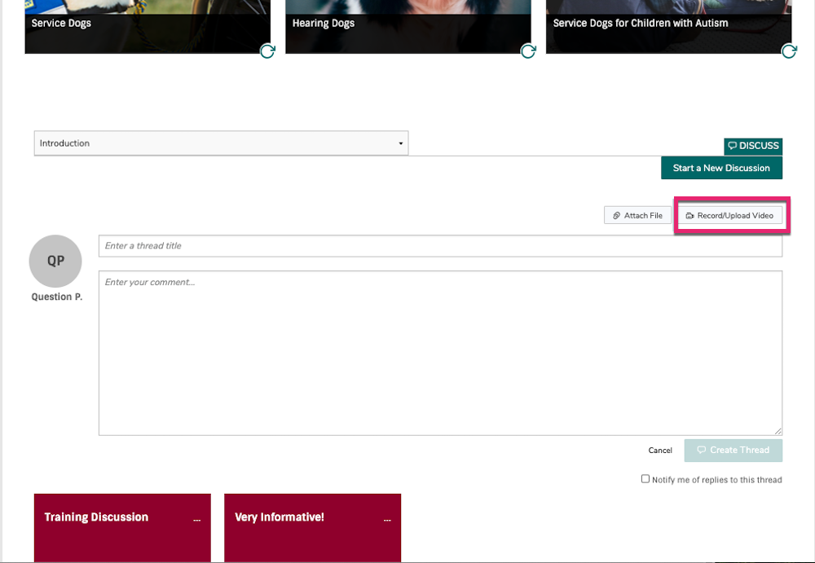Open Service Dogs for Children with Autism card
815x563 pixels.
pyautogui.click(x=669, y=27)
